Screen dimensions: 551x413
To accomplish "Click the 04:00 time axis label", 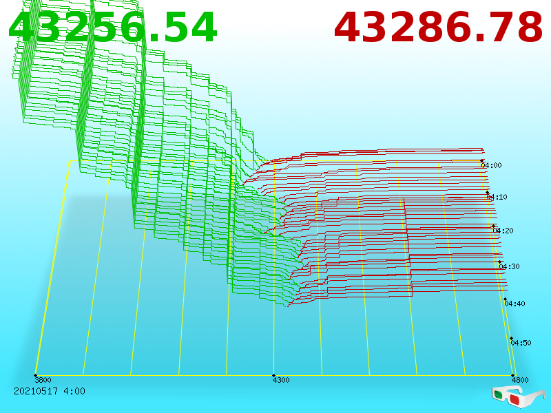I will tap(491, 165).
